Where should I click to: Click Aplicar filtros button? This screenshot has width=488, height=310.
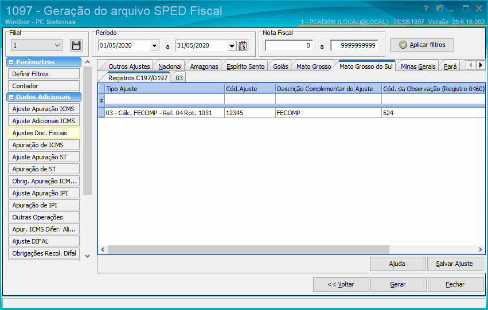point(422,45)
